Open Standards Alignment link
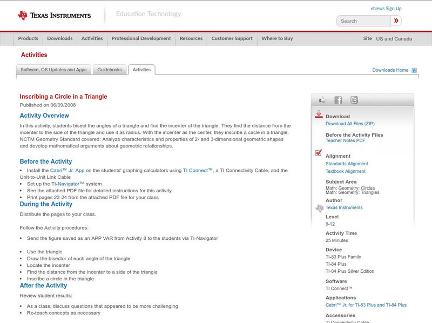Viewport: 432px width, 323px height. (347, 164)
